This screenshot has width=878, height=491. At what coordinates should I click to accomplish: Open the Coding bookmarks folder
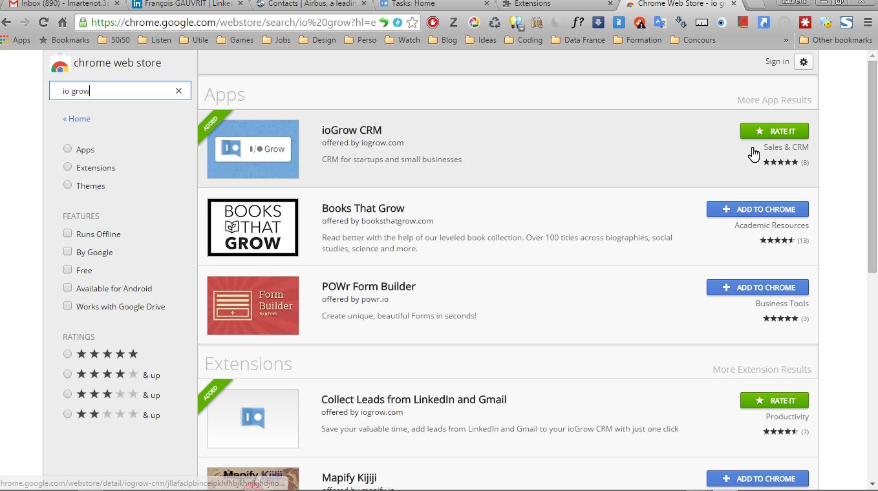tap(522, 40)
